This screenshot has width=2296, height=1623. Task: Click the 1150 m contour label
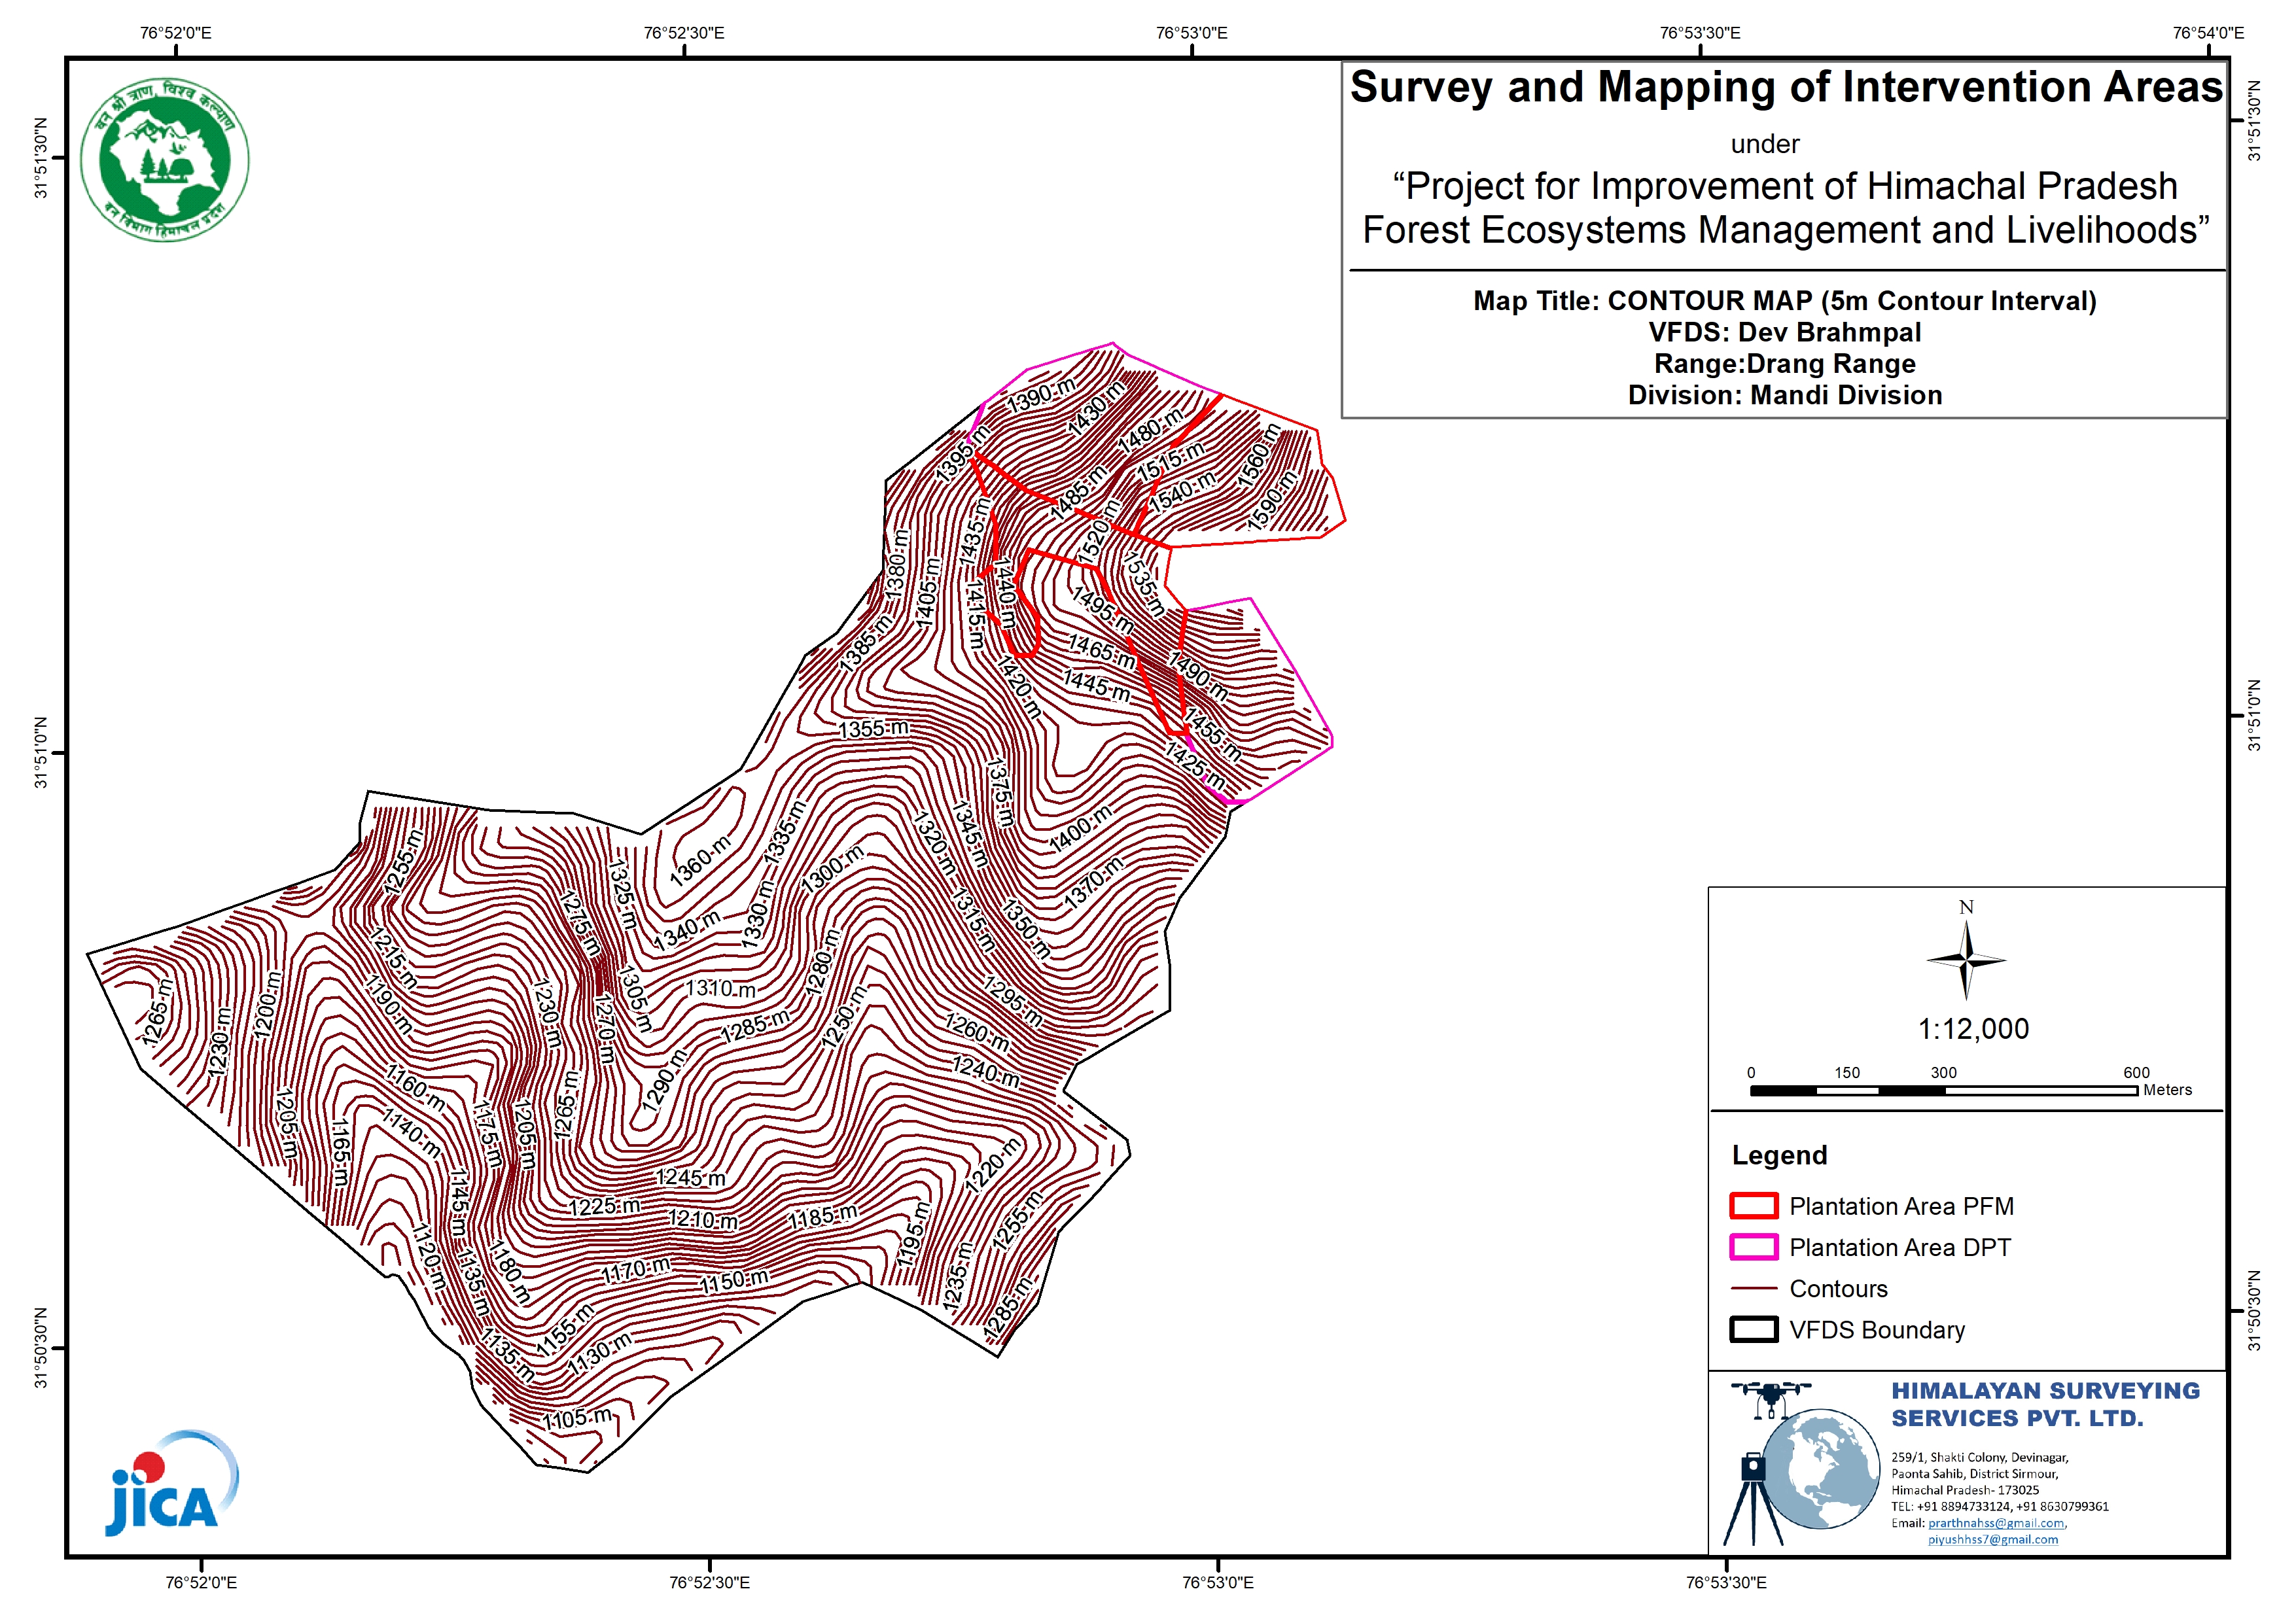735,1281
